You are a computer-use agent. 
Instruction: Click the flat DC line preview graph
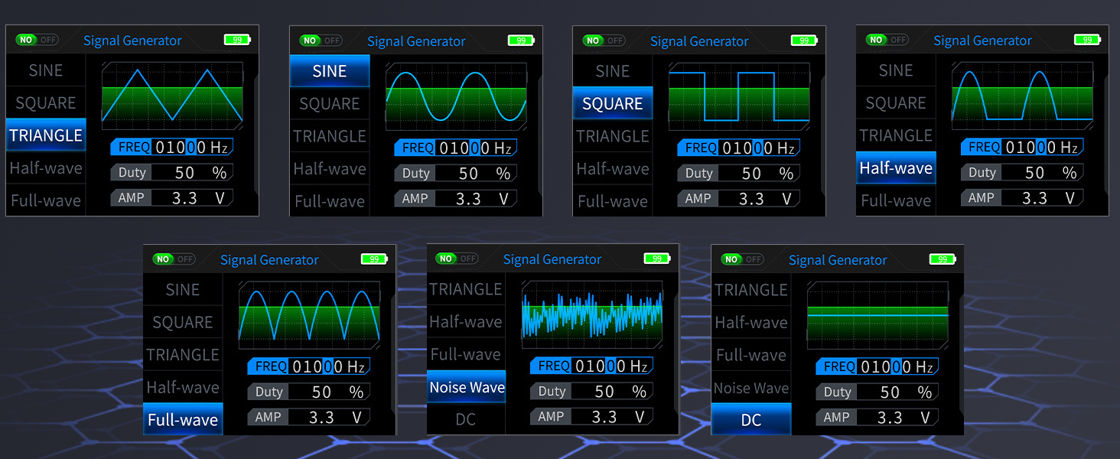point(877,314)
